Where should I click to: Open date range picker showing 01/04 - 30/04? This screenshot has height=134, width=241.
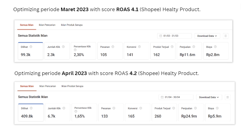coord(176,97)
